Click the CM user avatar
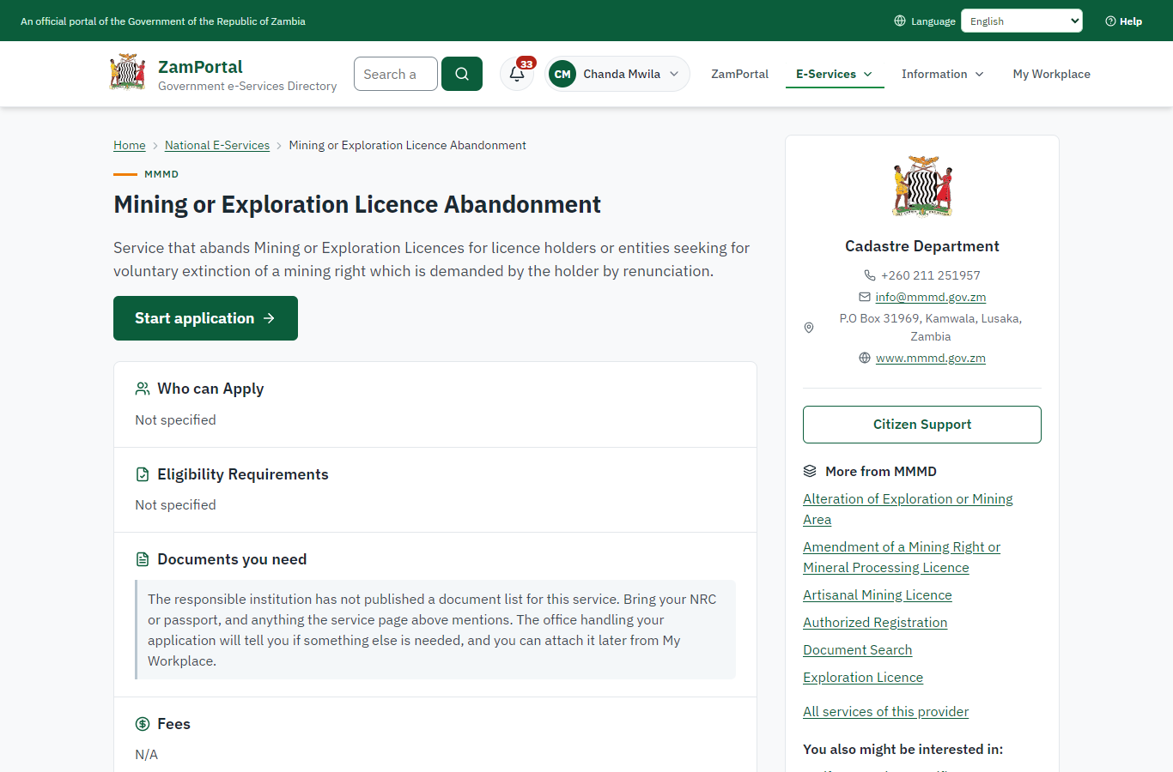Viewport: 1173px width, 772px height. tap(562, 74)
